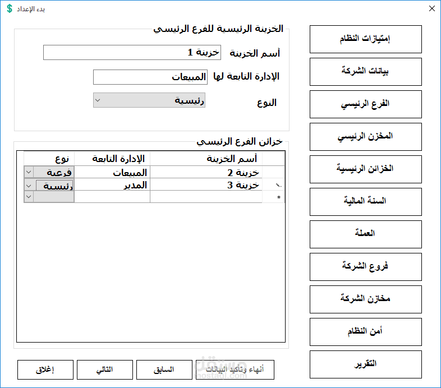This screenshot has height=388, width=441.
Task: Open فروع الشركة section
Action: click(x=366, y=267)
